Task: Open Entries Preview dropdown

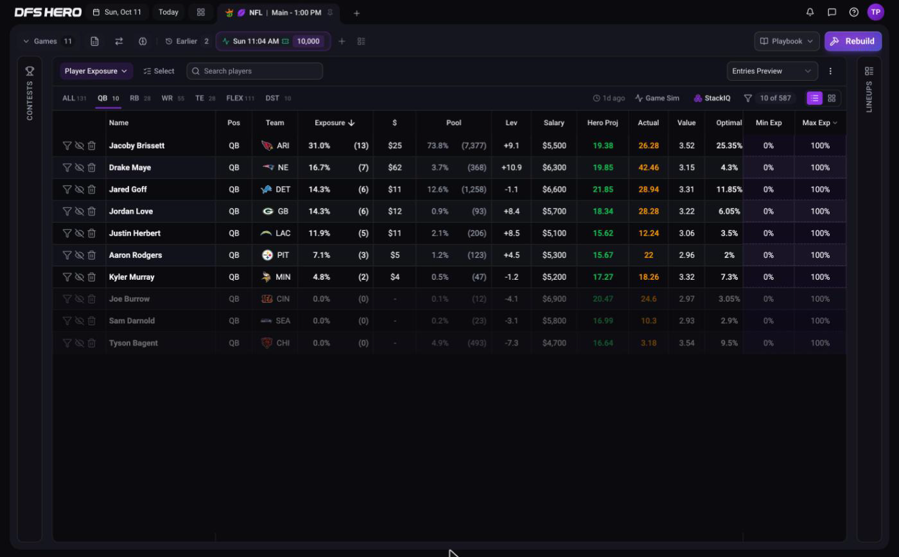Action: pos(772,71)
